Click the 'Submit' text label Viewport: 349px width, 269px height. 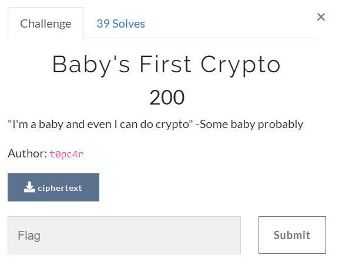[292, 235]
